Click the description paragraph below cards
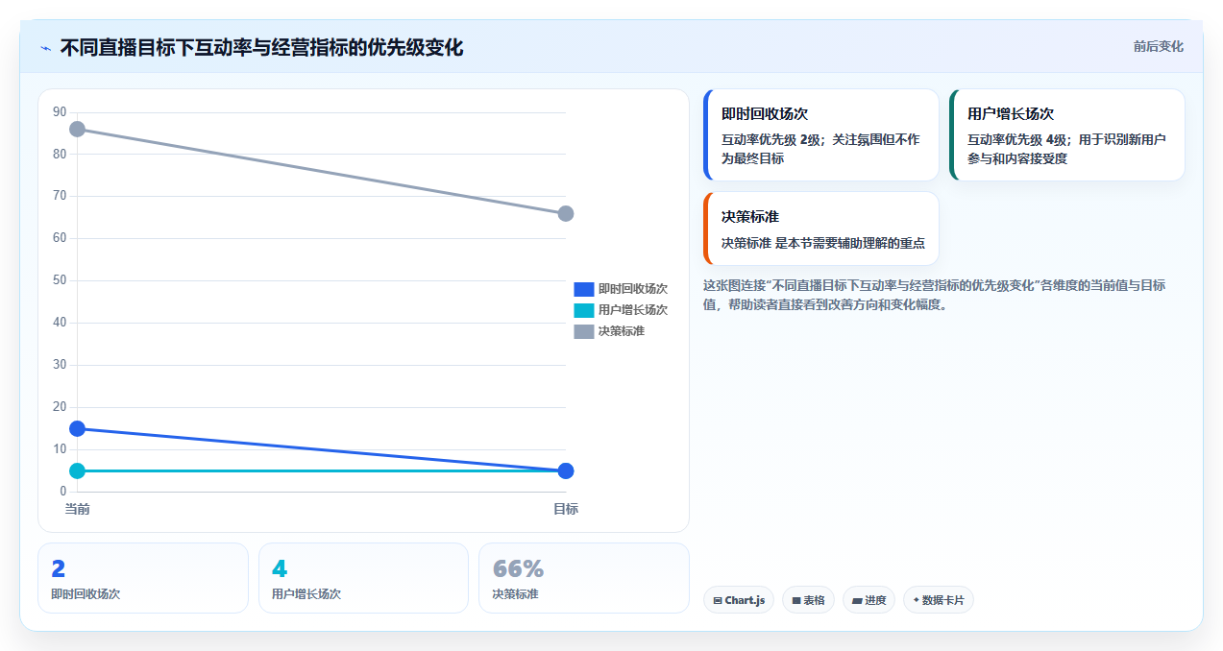1223x651 pixels. pos(935,296)
